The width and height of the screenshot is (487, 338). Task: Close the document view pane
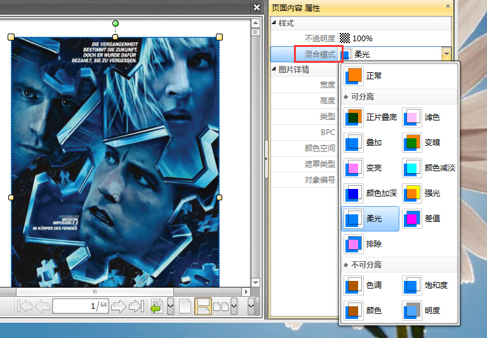click(x=257, y=7)
